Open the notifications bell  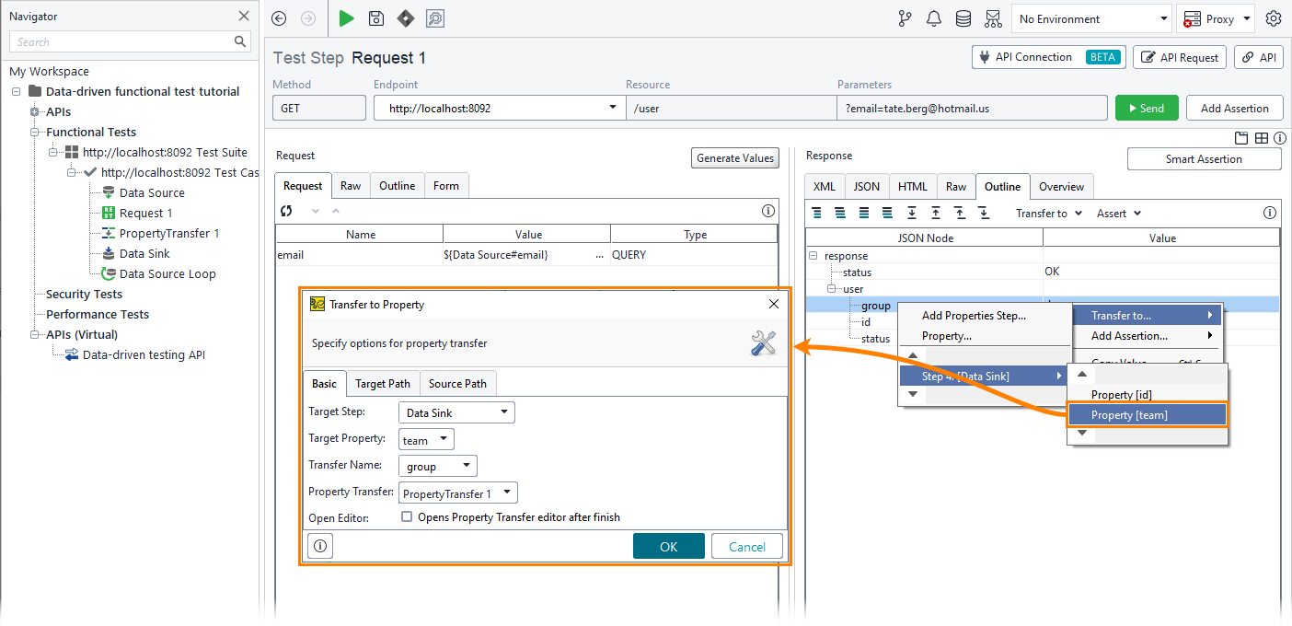point(934,18)
